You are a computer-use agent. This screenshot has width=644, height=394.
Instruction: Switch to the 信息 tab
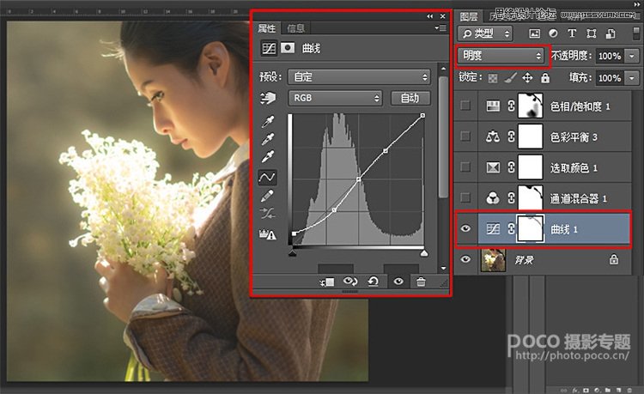pos(295,28)
